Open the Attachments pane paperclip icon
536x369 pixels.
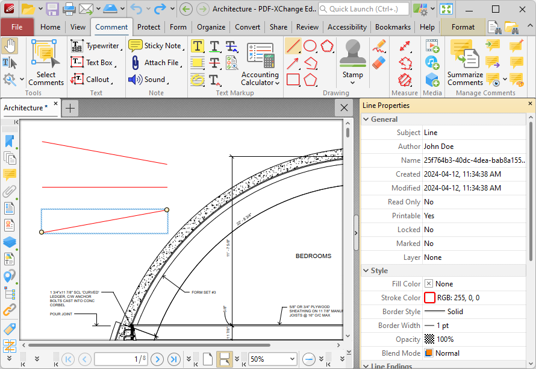point(9,192)
